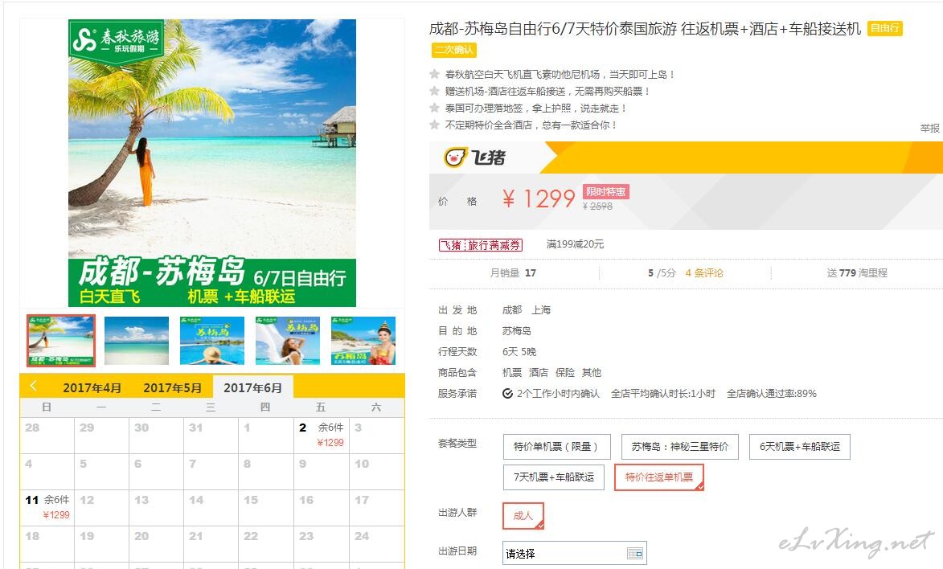Toggle the 成人 traveler group option
This screenshot has height=569, width=943.
pos(523,515)
